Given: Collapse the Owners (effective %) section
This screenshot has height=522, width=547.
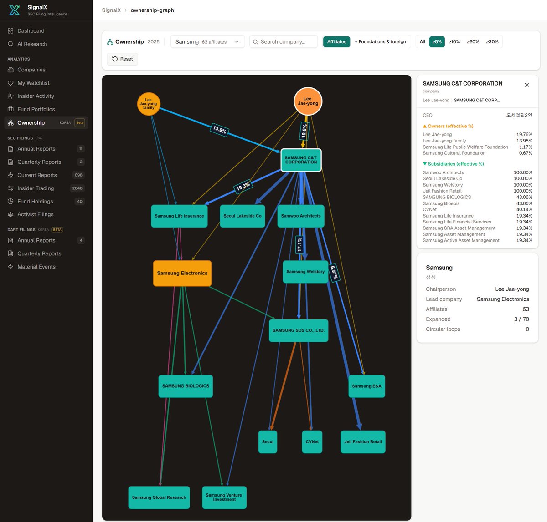Looking at the screenshot, I should click(x=448, y=127).
